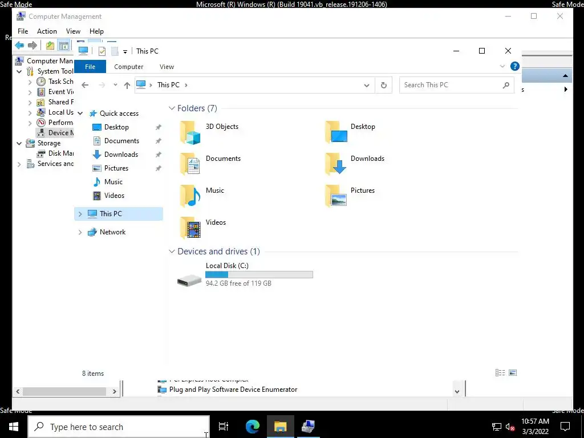Select Pictures under Quick access
The width and height of the screenshot is (584, 438).
pyautogui.click(x=116, y=168)
